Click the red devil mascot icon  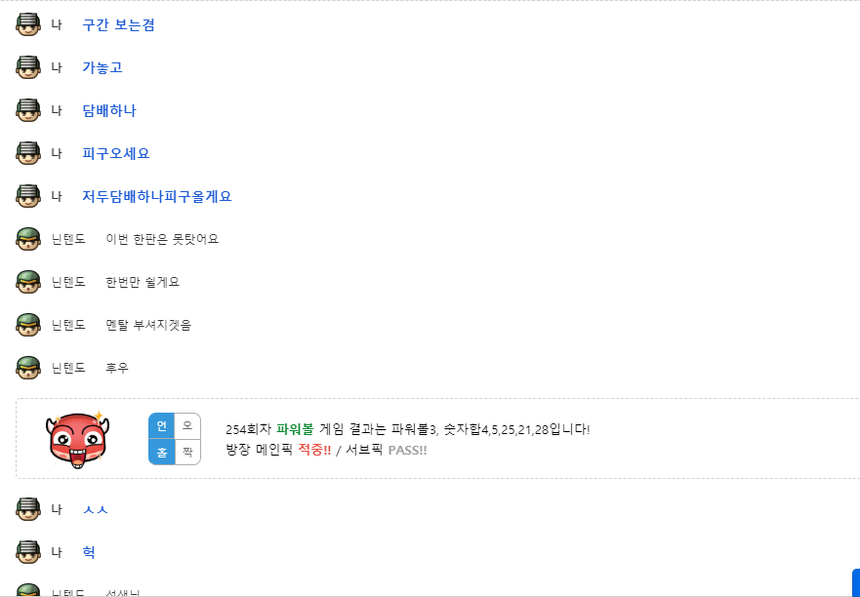pos(77,439)
